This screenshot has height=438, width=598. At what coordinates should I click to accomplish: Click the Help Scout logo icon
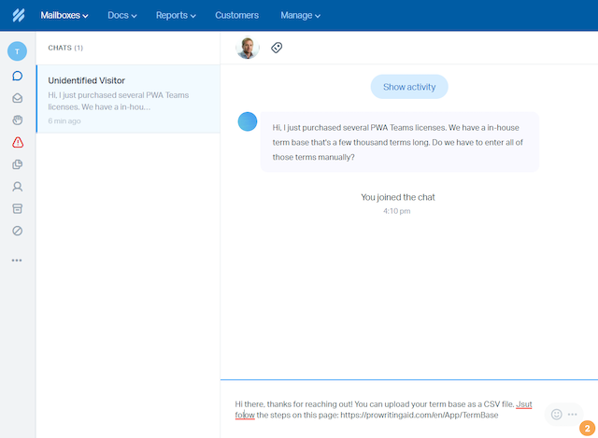click(19, 15)
